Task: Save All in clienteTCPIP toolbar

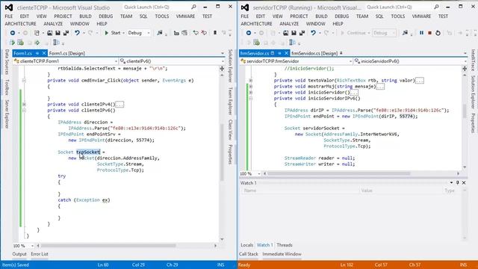Action: coord(66,33)
